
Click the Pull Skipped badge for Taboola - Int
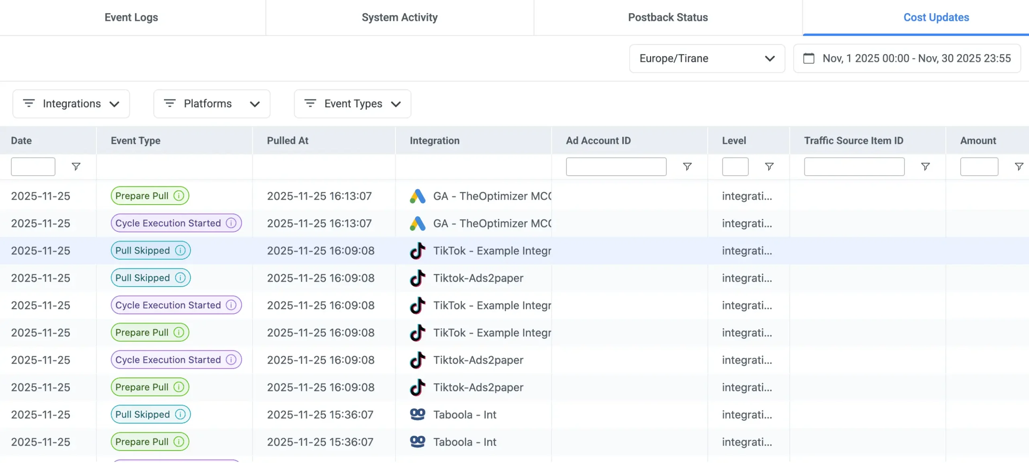[151, 414]
